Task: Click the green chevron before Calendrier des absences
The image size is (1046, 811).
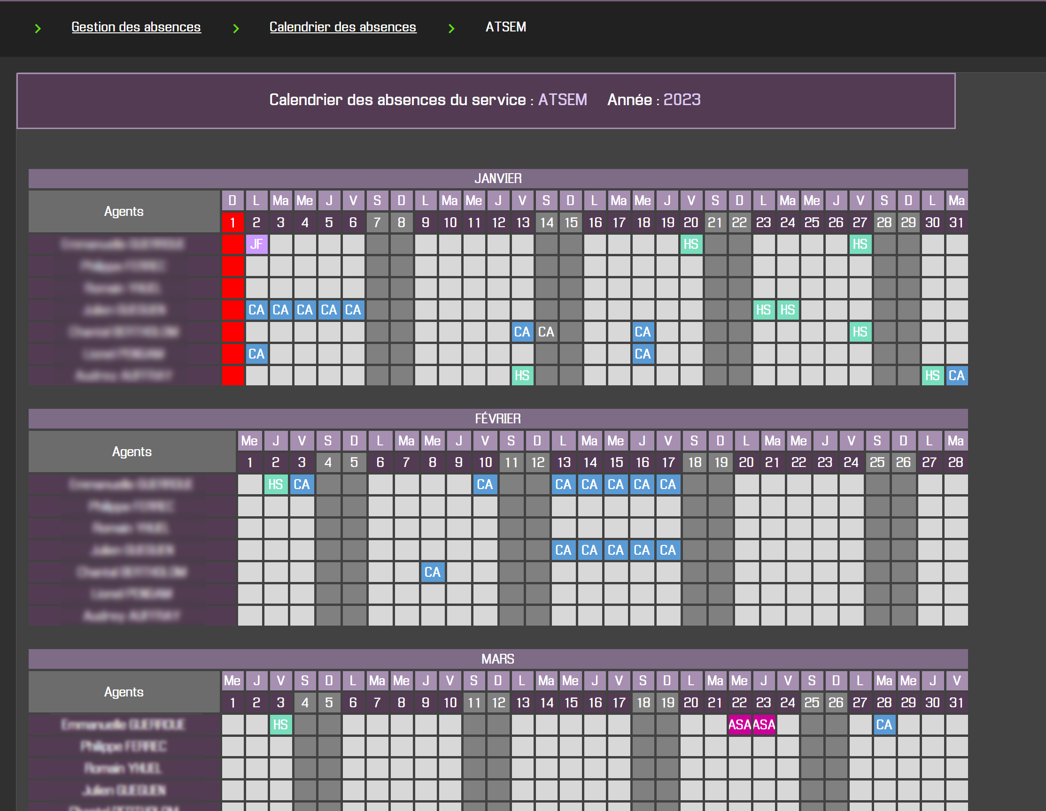Action: tap(236, 29)
